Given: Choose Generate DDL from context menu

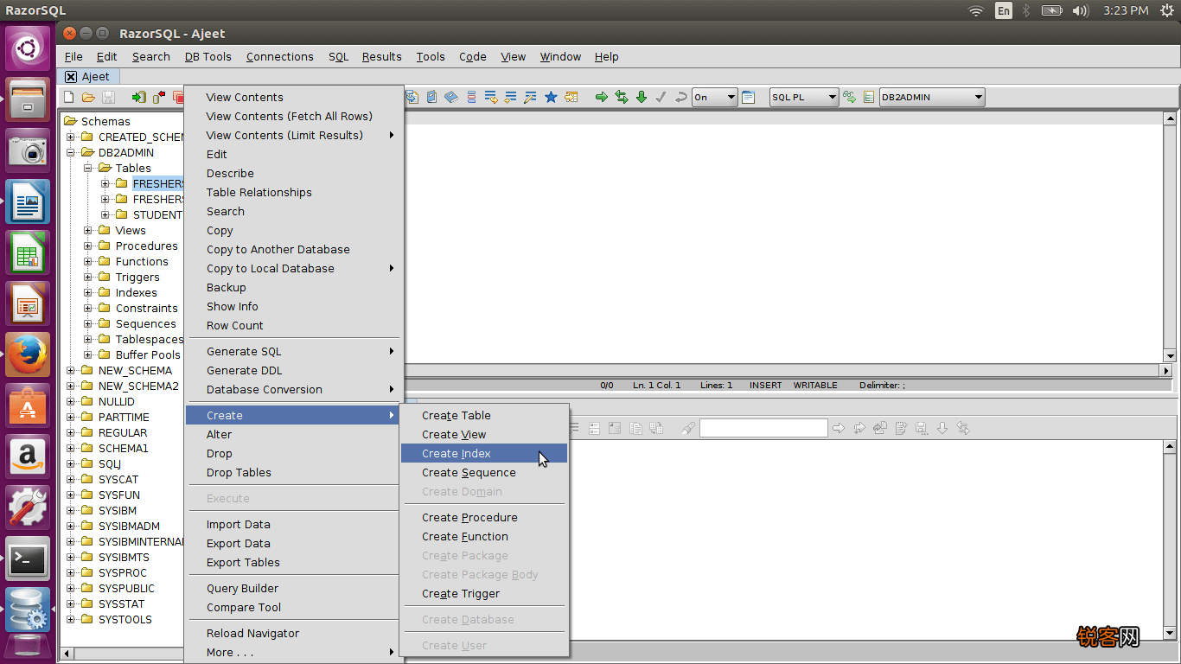Looking at the screenshot, I should 294,371.
